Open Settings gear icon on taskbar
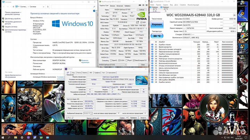The width and height of the screenshot is (250, 140). tap(22, 138)
